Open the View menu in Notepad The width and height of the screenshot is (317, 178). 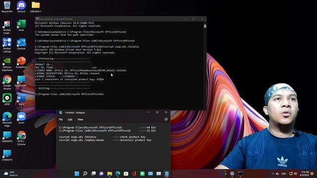click(80, 120)
